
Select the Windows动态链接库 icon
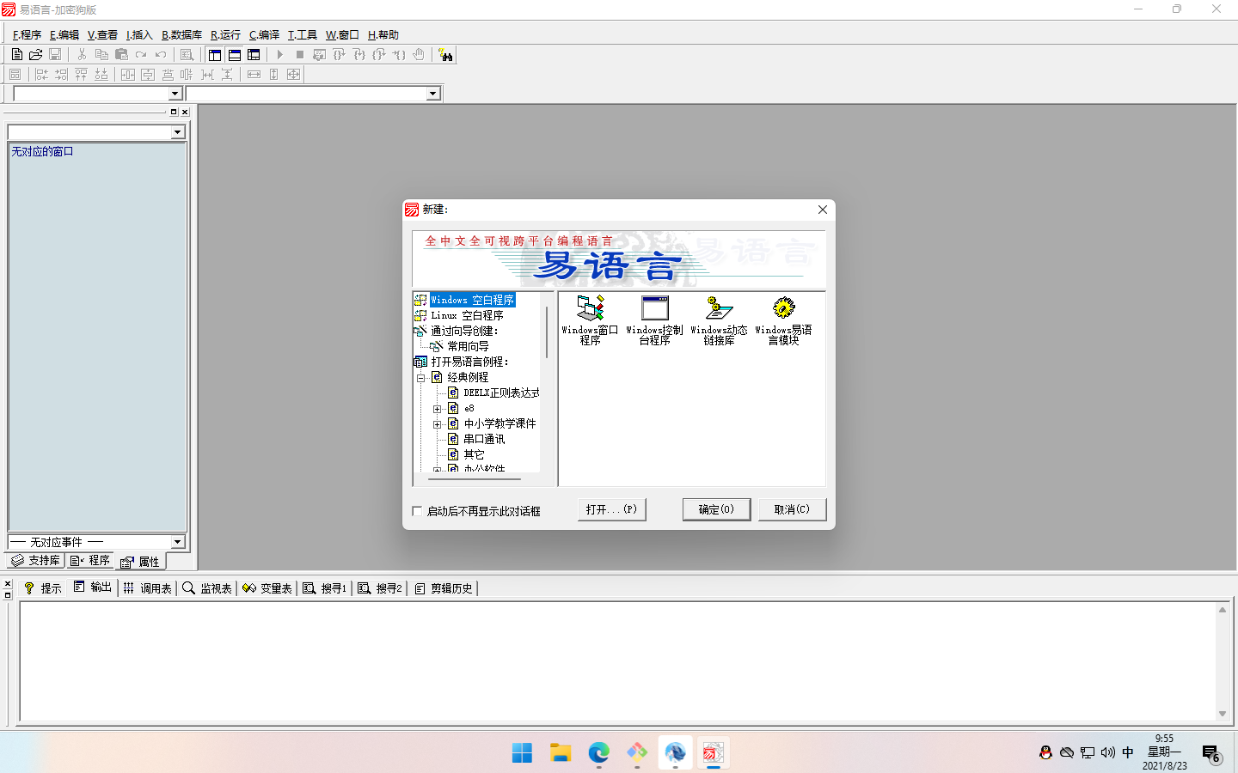click(x=719, y=320)
